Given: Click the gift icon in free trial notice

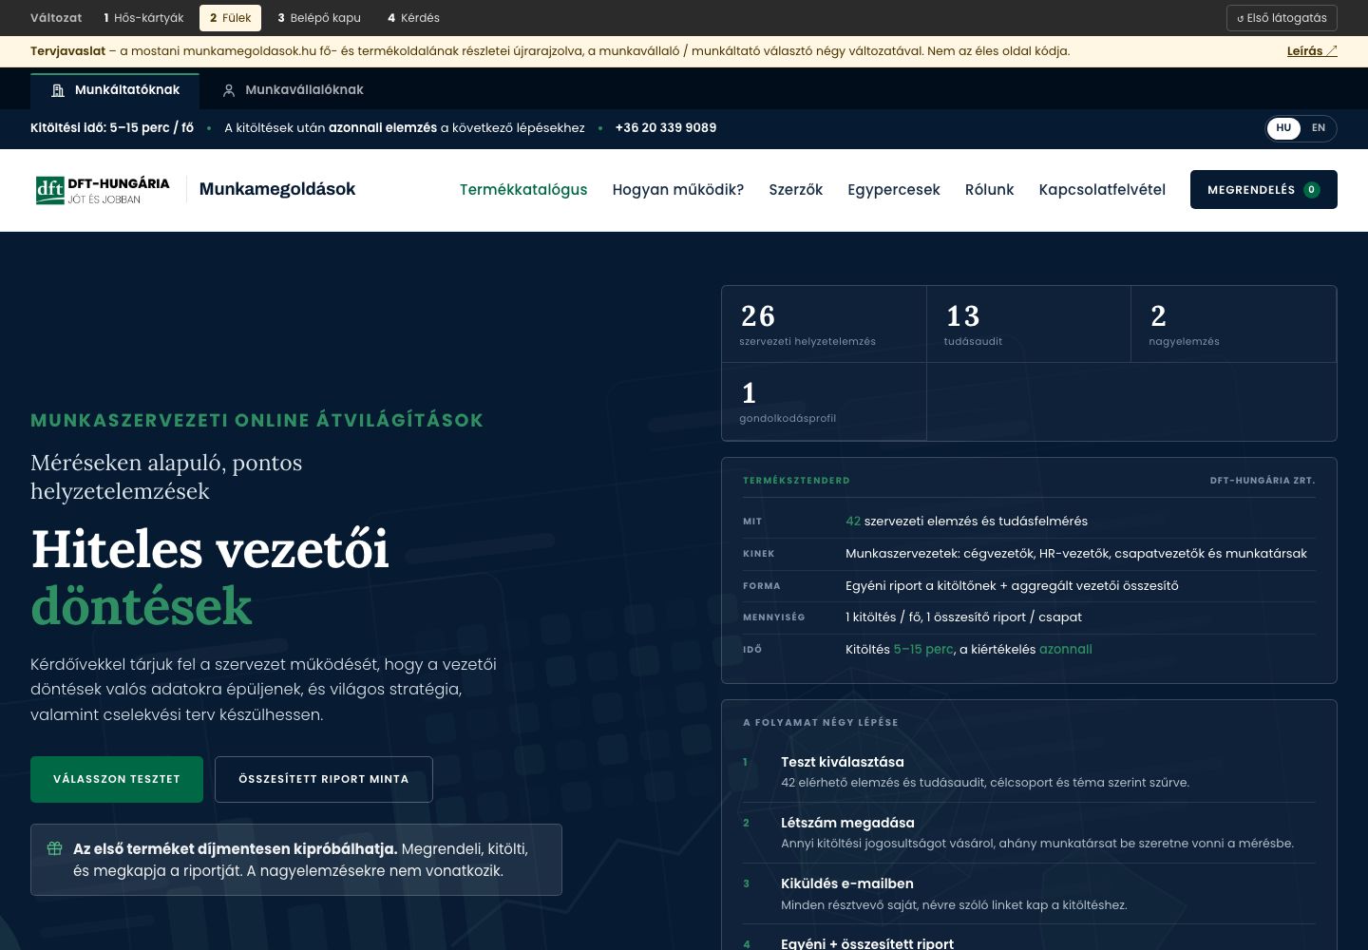Looking at the screenshot, I should coord(55,848).
